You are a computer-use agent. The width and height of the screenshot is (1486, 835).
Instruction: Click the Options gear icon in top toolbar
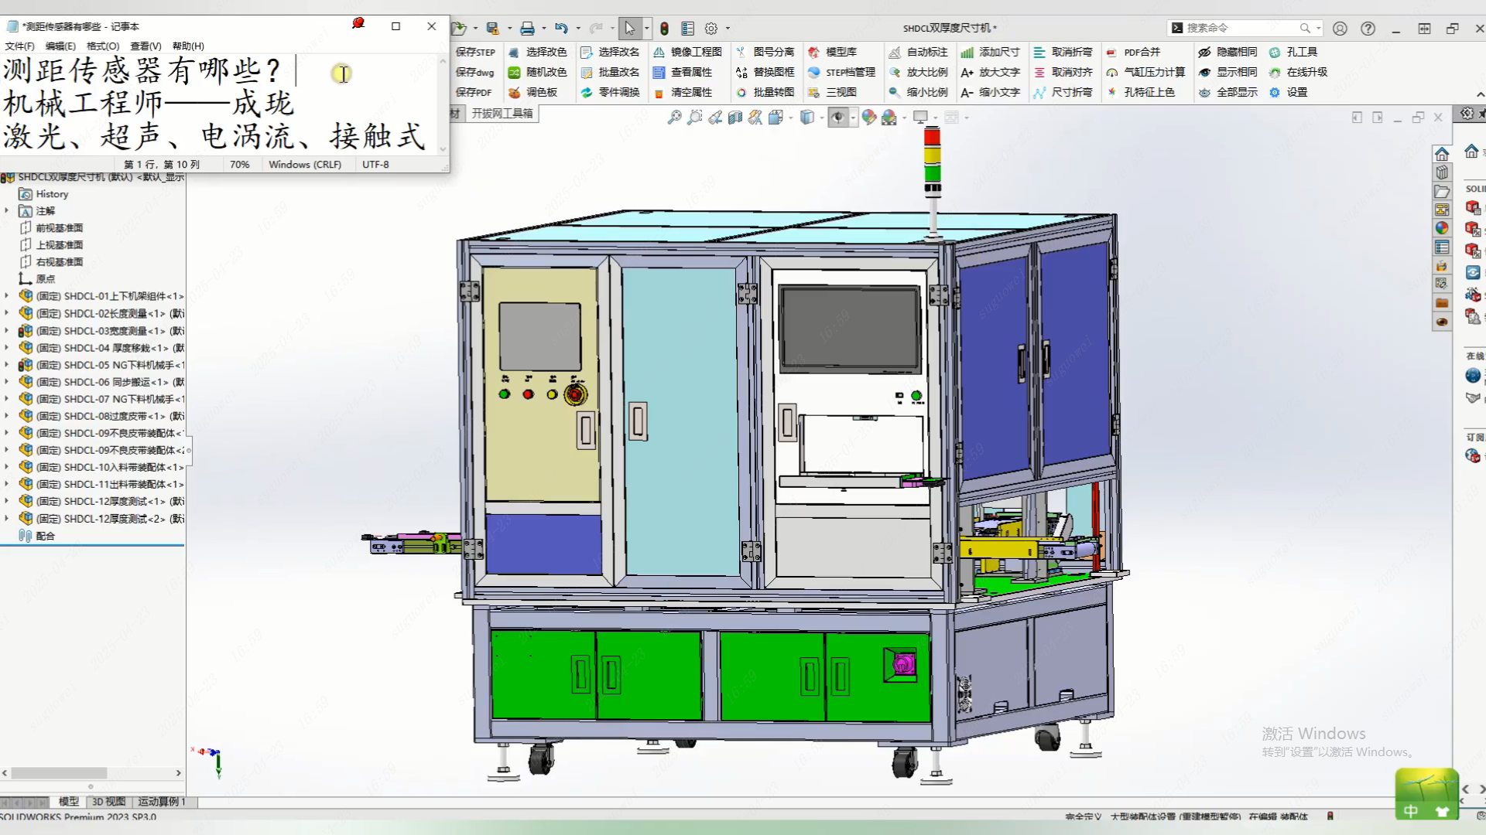[x=711, y=29]
